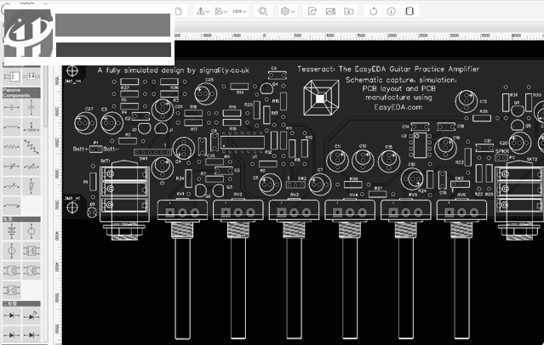Screen dimensions: 544x345
Task: Click the 'Batt+' label on the board
Action: tap(81, 149)
